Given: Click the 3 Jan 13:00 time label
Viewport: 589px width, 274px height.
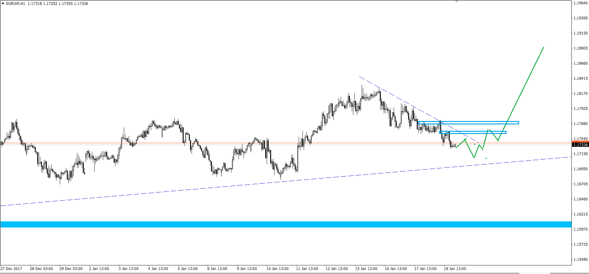Looking at the screenshot, I should pos(128,269).
